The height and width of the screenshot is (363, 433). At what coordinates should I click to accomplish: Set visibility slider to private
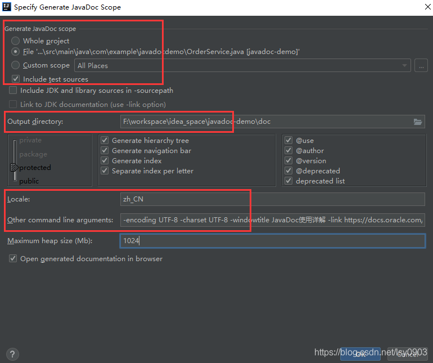tap(30, 140)
